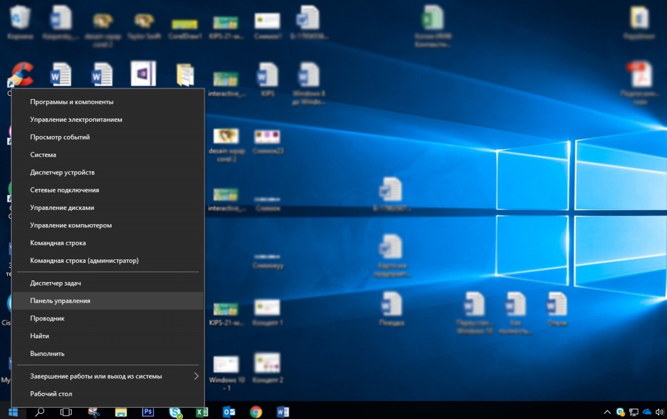The height and width of the screenshot is (419, 667).
Task: Select the Taylor Swift image on desktop
Action: click(x=144, y=25)
